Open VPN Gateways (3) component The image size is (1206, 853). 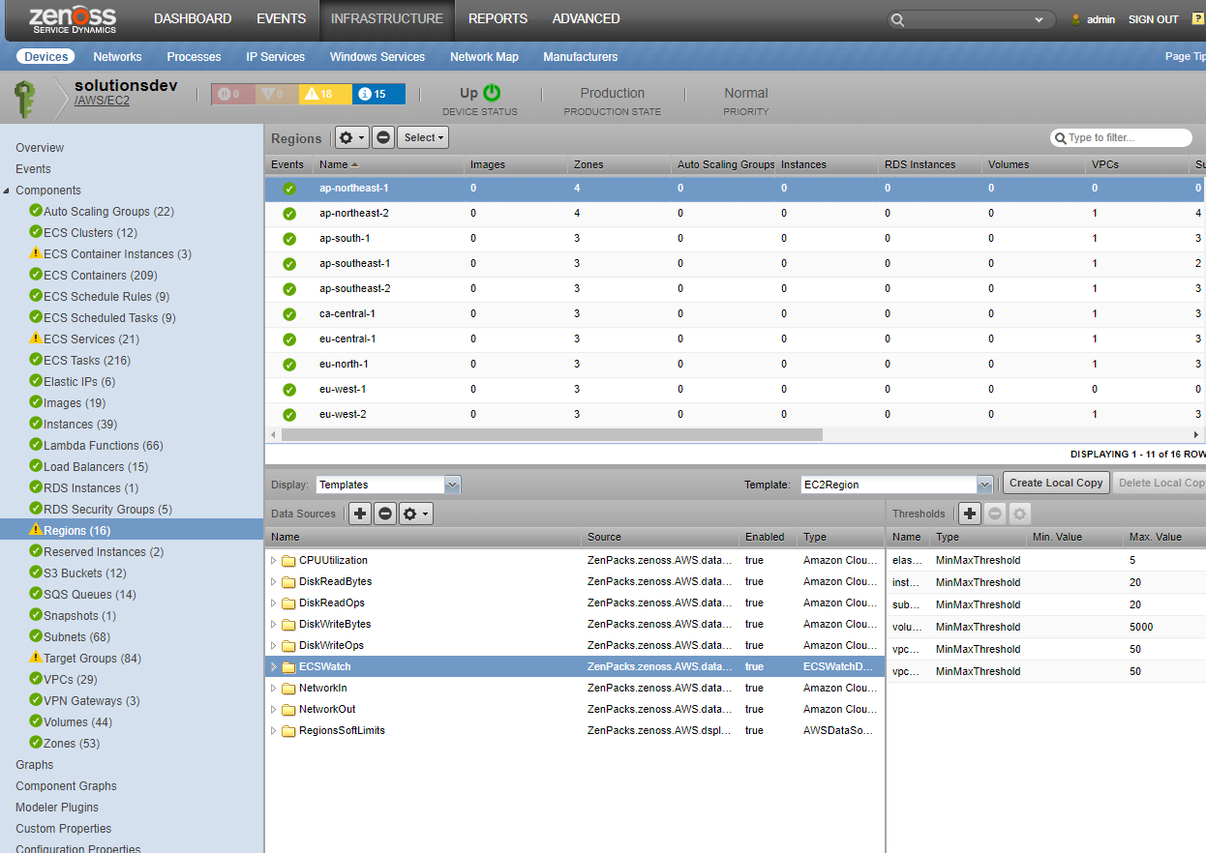91,701
